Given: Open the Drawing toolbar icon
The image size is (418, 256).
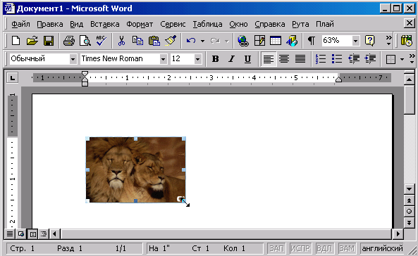Looking at the screenshot, I should (292, 41).
